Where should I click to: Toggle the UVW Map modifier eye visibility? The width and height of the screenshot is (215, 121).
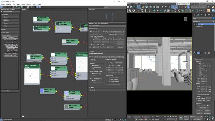coord(195,24)
